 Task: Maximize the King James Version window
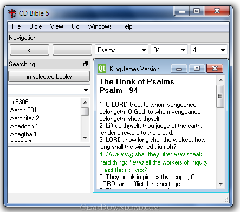point(197,69)
